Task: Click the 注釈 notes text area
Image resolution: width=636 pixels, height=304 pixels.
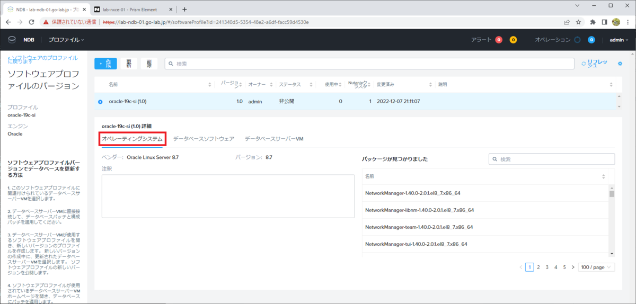Action: coord(228,196)
